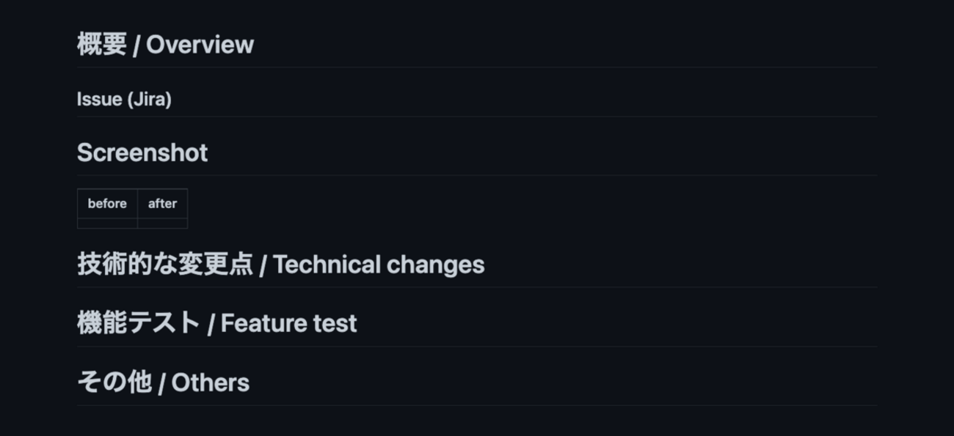
Task: Click the divider line below the Others heading
Action: click(477, 405)
